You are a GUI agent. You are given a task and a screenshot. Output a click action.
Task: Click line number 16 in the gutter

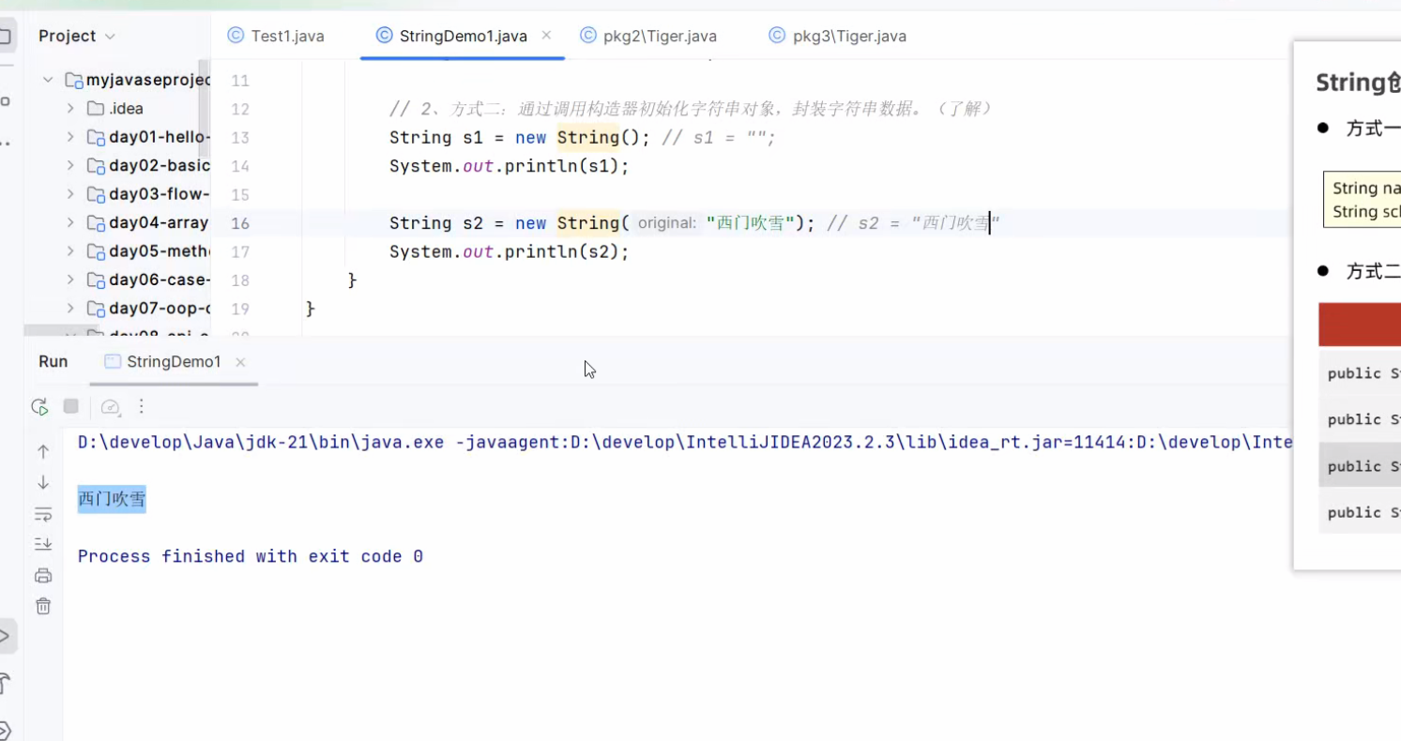click(x=240, y=223)
